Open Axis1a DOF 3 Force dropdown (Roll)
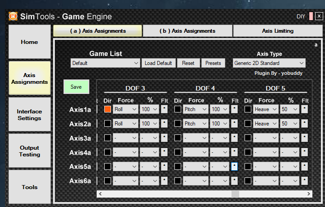 (125, 109)
